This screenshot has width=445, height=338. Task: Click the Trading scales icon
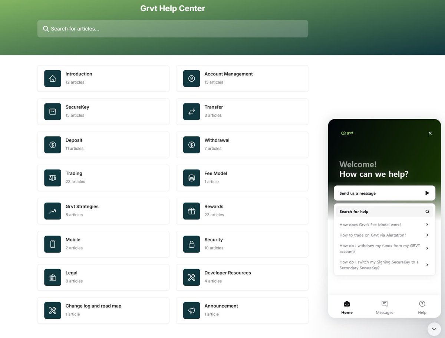[x=53, y=178]
